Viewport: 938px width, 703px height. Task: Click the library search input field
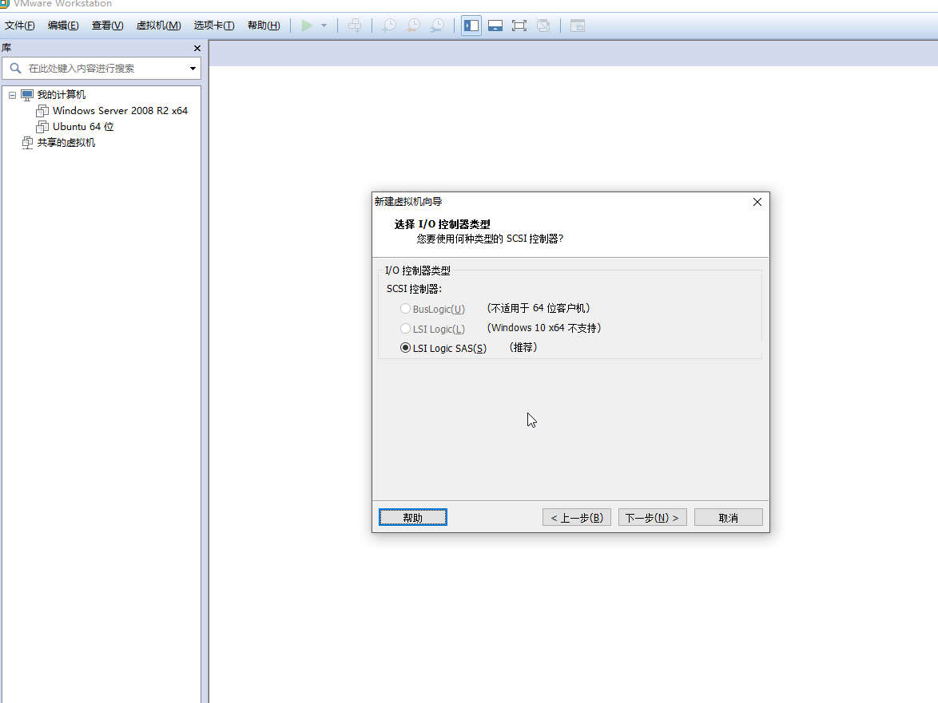[101, 69]
